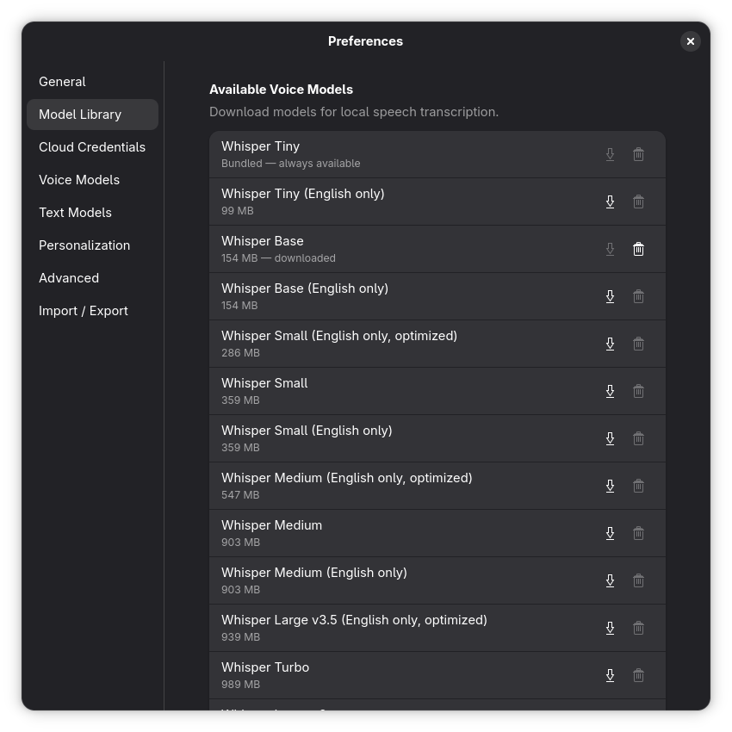Click trash icon on Whisper Turbo row

click(638, 675)
